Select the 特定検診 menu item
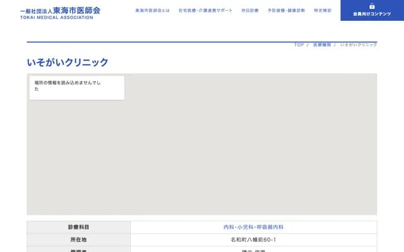This screenshot has width=404, height=252. [323, 11]
